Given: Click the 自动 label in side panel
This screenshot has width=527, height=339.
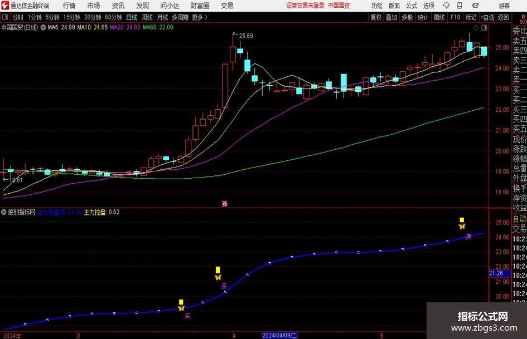Looking at the screenshot, I should [520, 219].
